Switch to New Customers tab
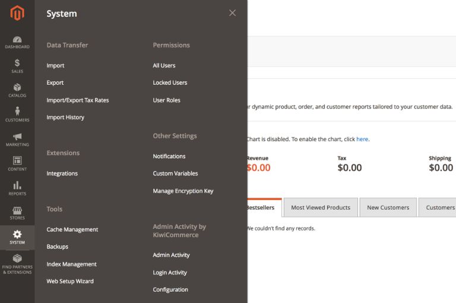Screen dimensions: 456x303 [x=388, y=208]
